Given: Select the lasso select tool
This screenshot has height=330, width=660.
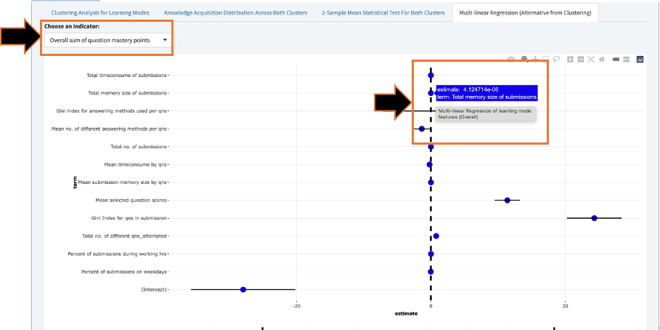Looking at the screenshot, I should coord(557,59).
